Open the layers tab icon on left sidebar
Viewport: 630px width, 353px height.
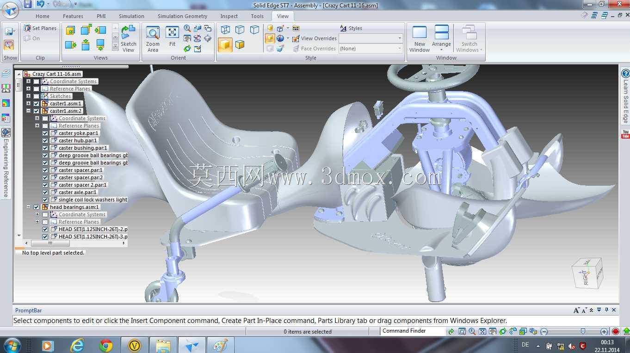coord(6,73)
